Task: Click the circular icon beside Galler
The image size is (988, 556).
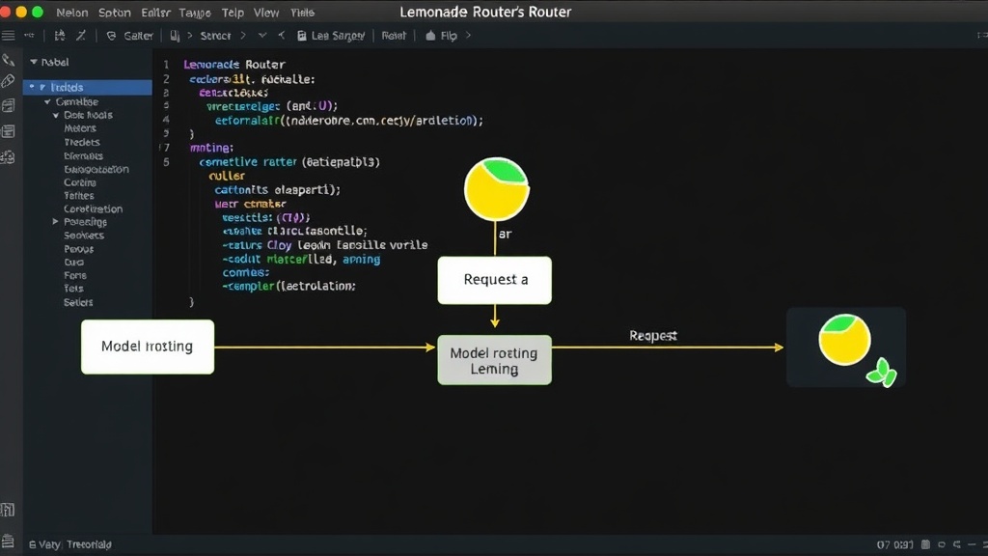Action: coord(111,36)
